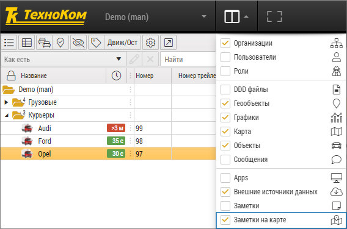347x229 pixels.
Task: Collapse the Курьеры folder
Action: pyautogui.click(x=7, y=115)
